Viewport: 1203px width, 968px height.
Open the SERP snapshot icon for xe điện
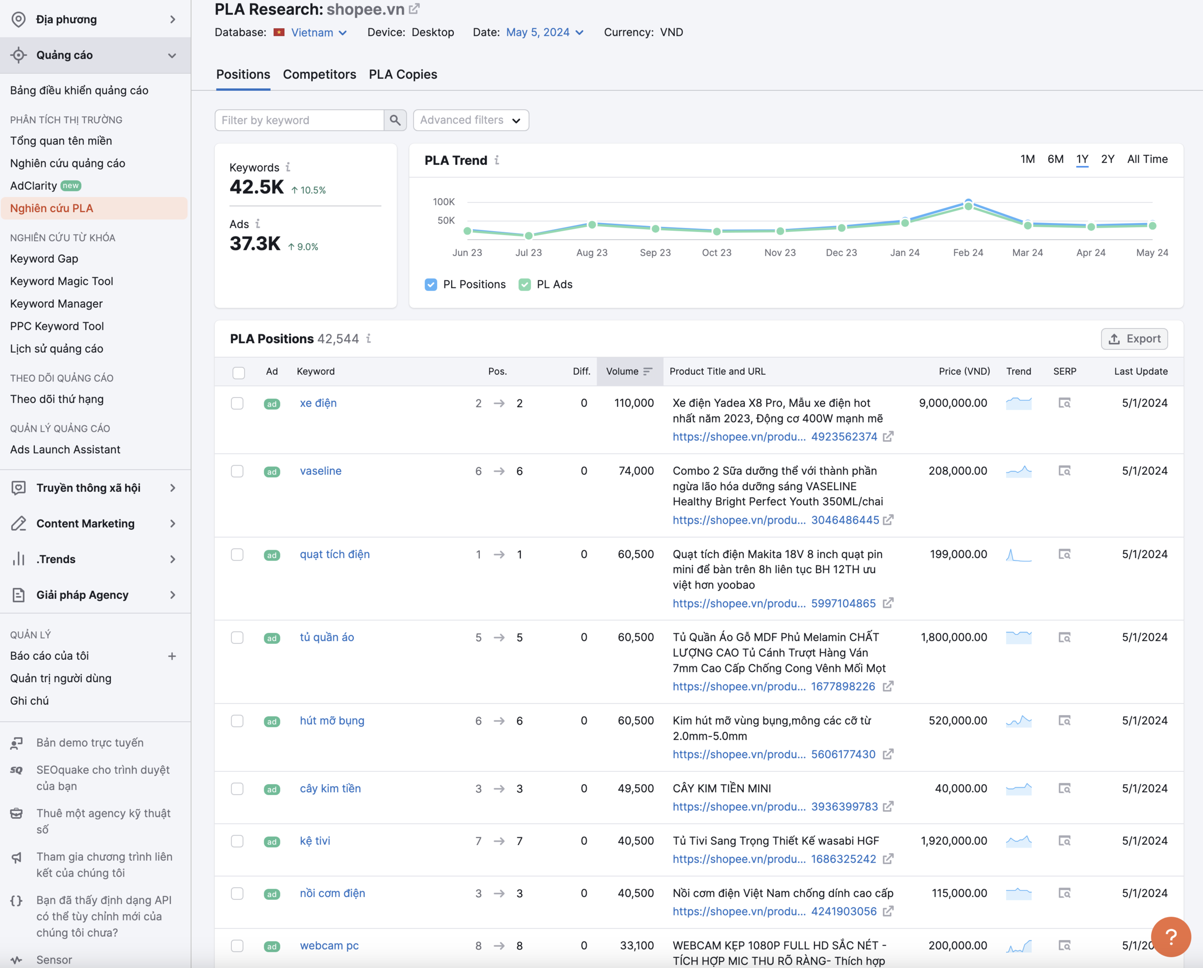(x=1065, y=403)
